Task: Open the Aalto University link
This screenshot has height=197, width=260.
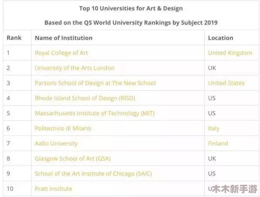Action: (56, 144)
